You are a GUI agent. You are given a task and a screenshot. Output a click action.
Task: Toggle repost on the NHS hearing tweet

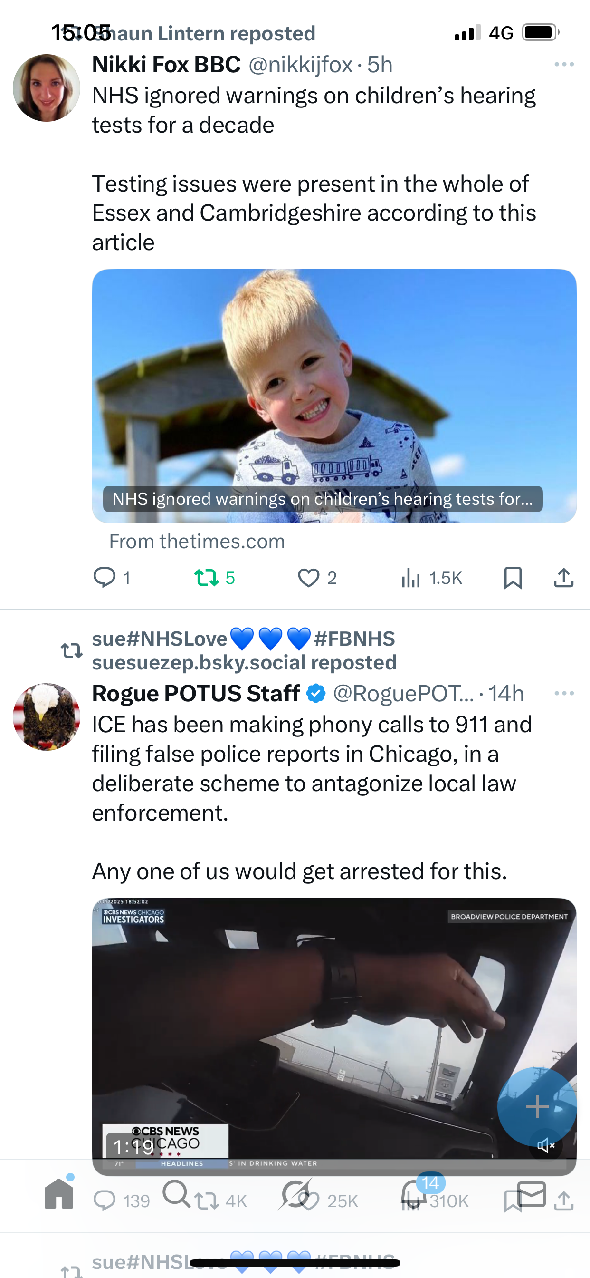click(206, 578)
